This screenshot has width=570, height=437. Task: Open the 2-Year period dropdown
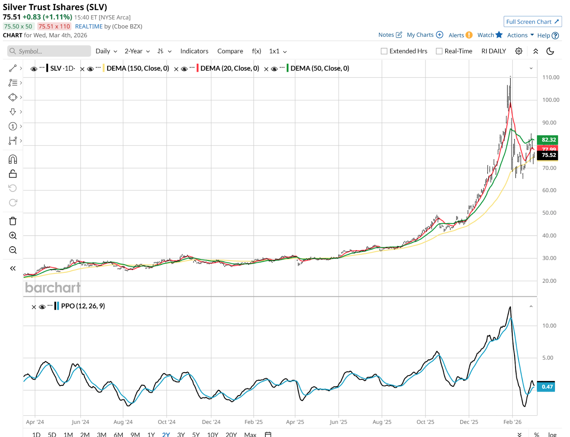coord(137,51)
